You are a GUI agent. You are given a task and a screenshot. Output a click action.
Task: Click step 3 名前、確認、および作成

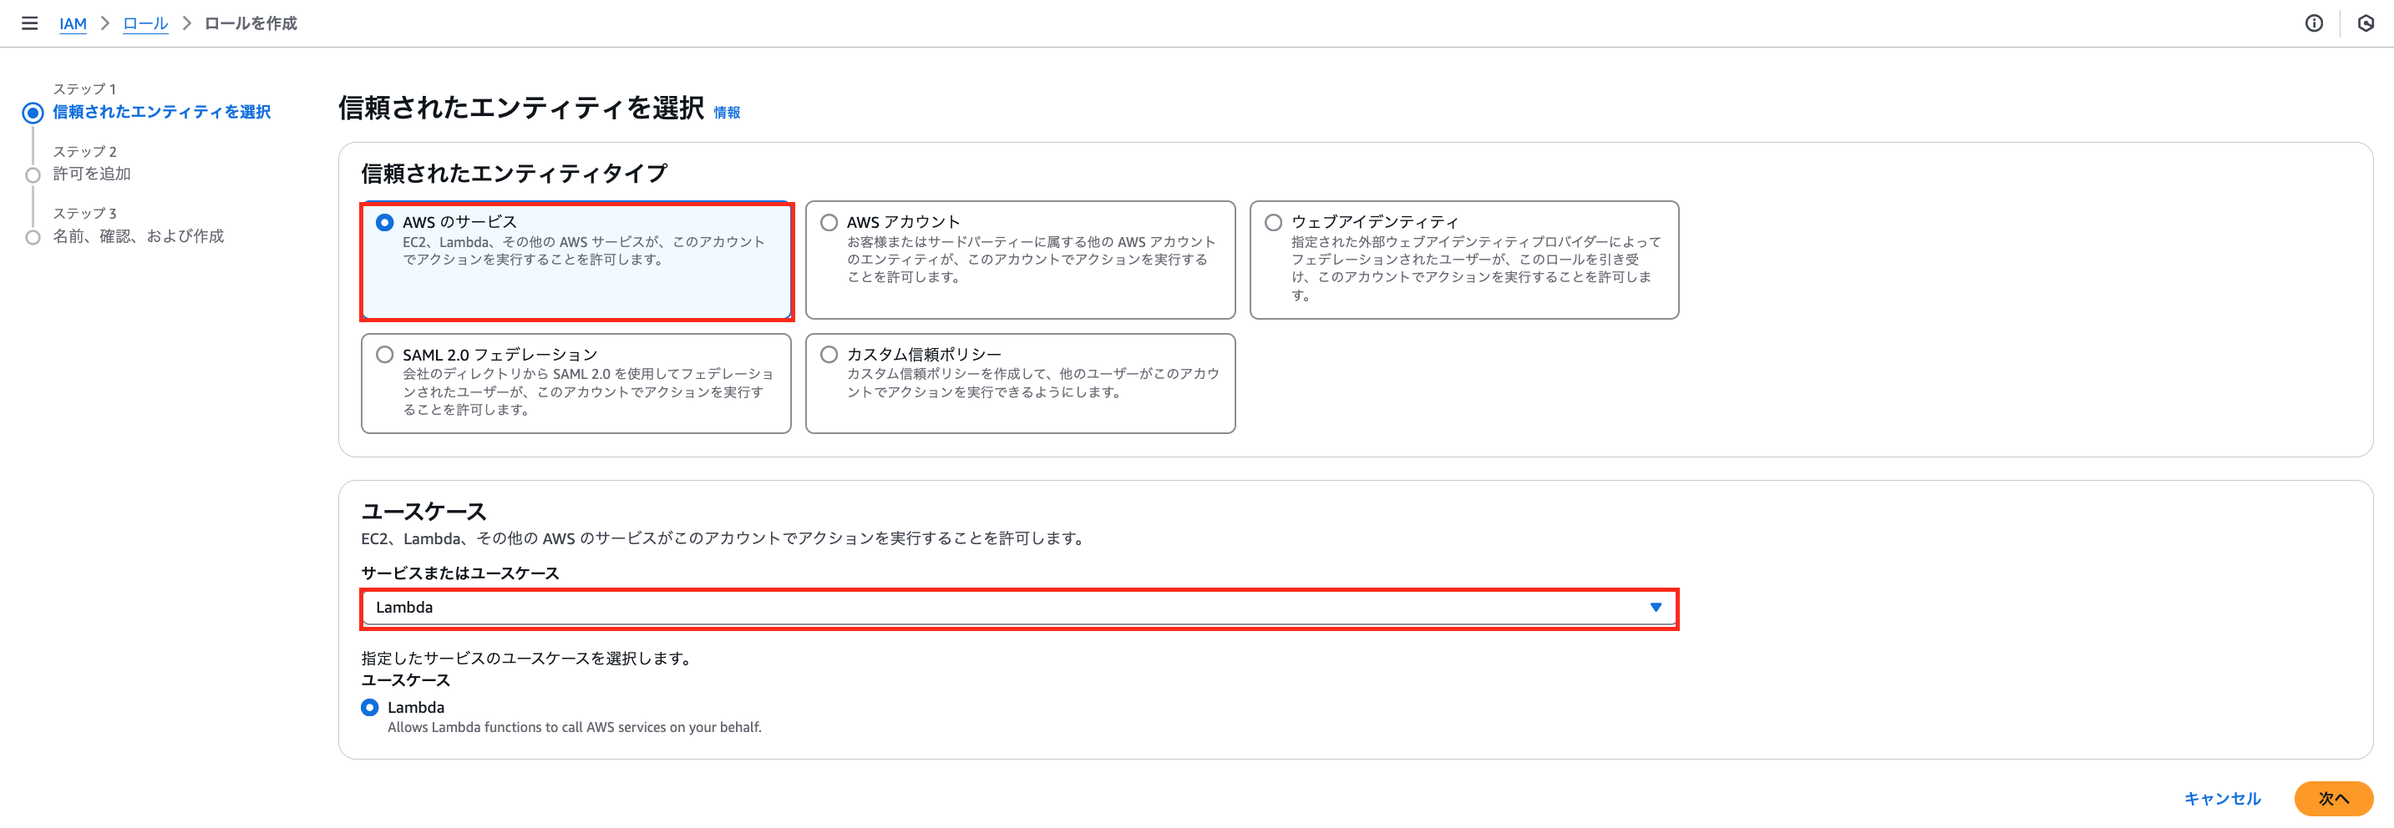139,235
